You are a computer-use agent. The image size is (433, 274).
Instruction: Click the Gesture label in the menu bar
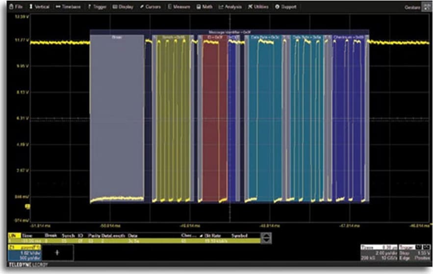[x=412, y=7]
